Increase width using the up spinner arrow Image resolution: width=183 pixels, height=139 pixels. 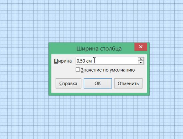coord(141,59)
